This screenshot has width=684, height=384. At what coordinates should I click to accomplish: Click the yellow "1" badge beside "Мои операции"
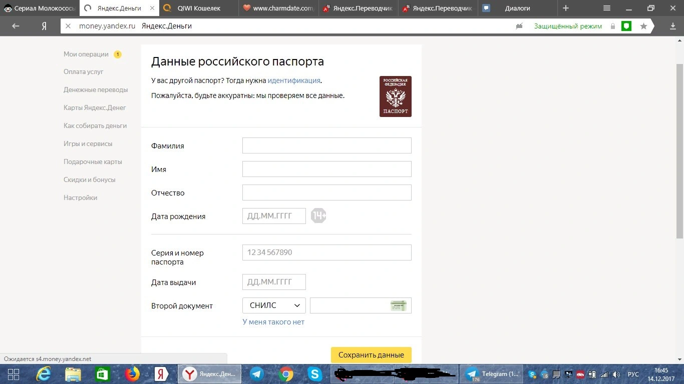(118, 54)
